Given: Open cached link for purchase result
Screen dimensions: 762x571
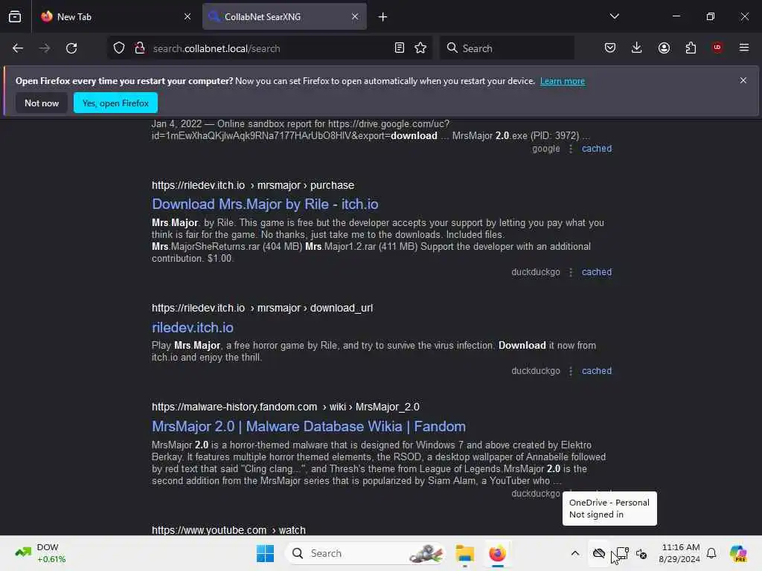Looking at the screenshot, I should click(x=597, y=272).
